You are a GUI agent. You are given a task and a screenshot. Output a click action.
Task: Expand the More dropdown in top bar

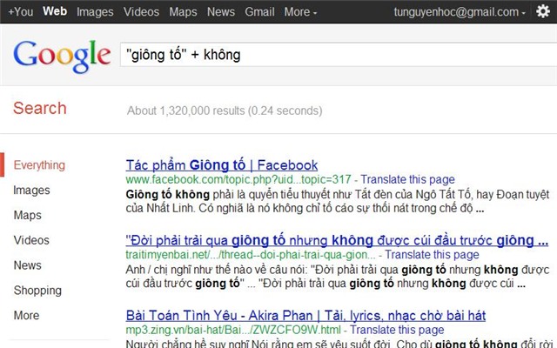click(x=300, y=11)
